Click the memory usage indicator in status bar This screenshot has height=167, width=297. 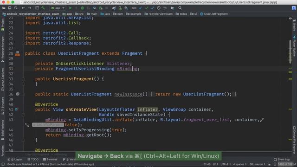[x=287, y=164]
